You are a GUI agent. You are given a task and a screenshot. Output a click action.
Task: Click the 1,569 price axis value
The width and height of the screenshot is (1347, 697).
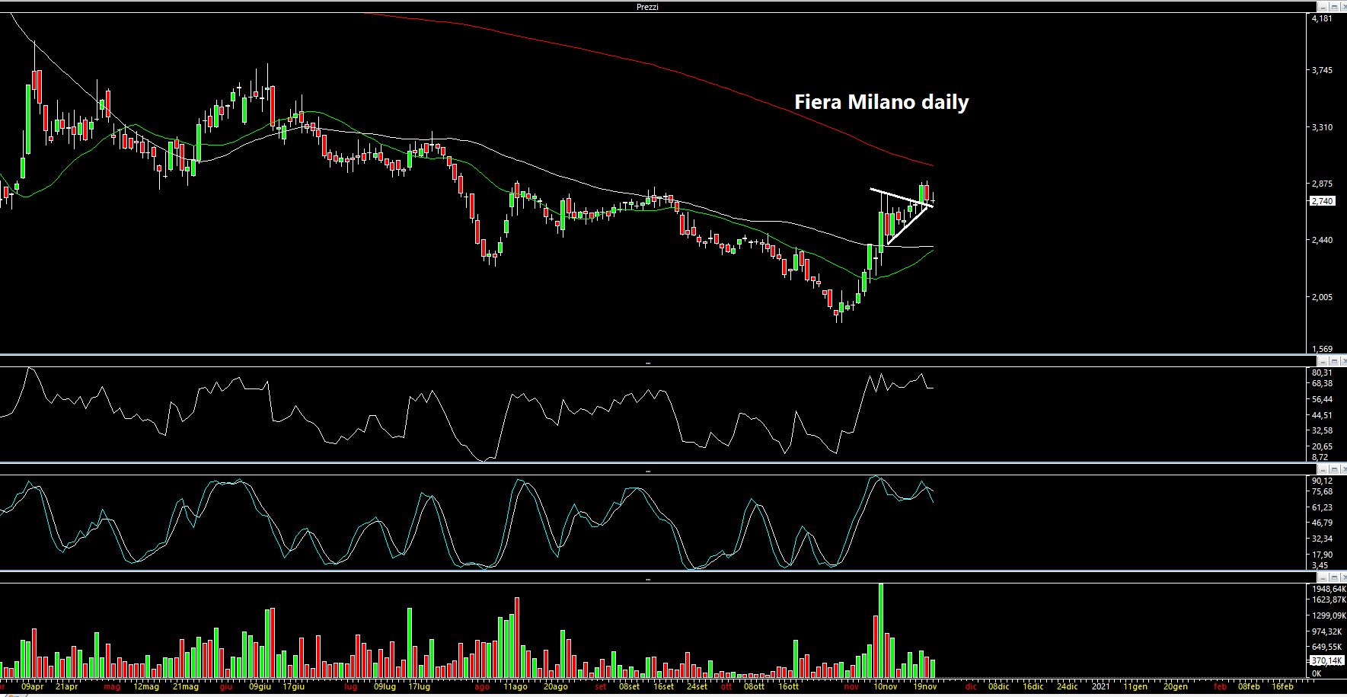[x=1322, y=350]
